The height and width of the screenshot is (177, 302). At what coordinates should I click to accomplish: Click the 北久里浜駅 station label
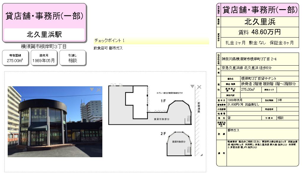tap(44, 35)
